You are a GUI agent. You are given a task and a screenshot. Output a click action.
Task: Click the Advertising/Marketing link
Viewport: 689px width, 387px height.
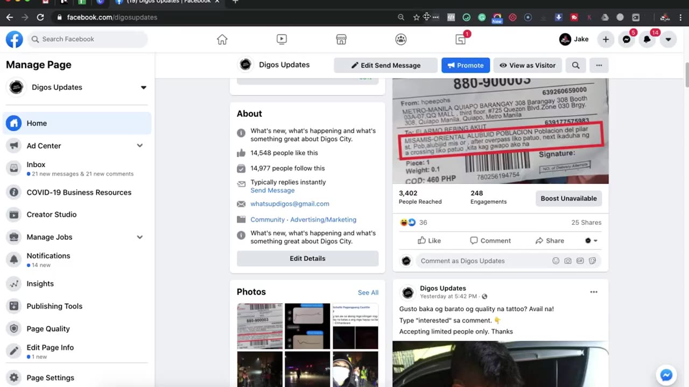323,220
